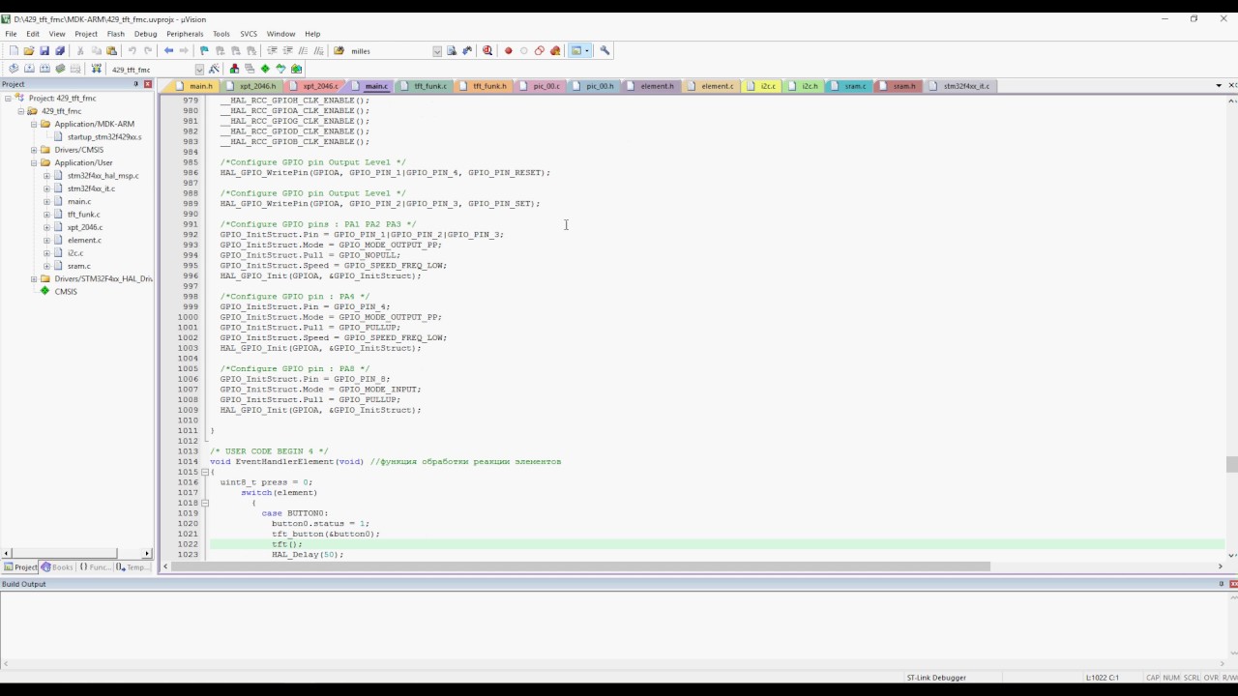Click the green diamond Manage Run-Time Environment icon
The image size is (1238, 696).
pos(265,69)
